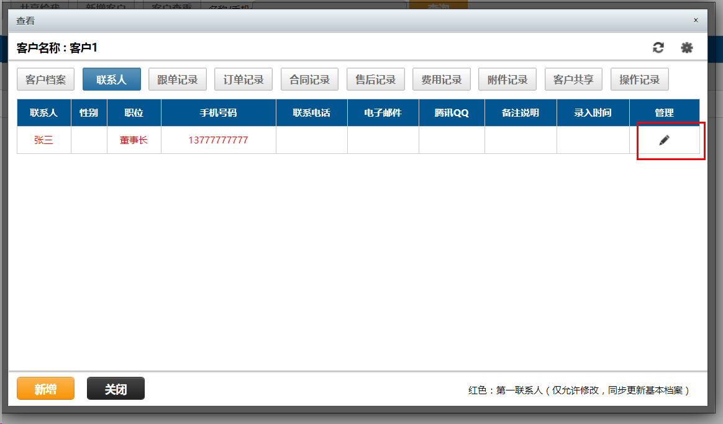
Task: Click the 职位 column header
Action: click(134, 113)
